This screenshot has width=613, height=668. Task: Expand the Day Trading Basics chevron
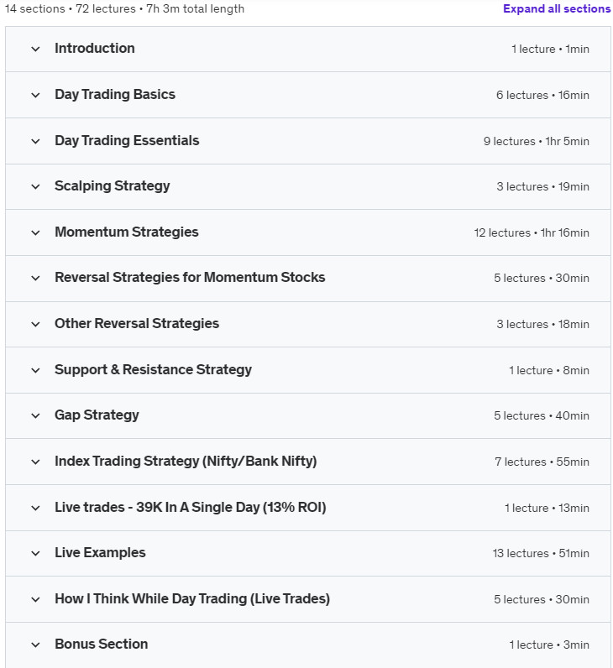pos(36,95)
